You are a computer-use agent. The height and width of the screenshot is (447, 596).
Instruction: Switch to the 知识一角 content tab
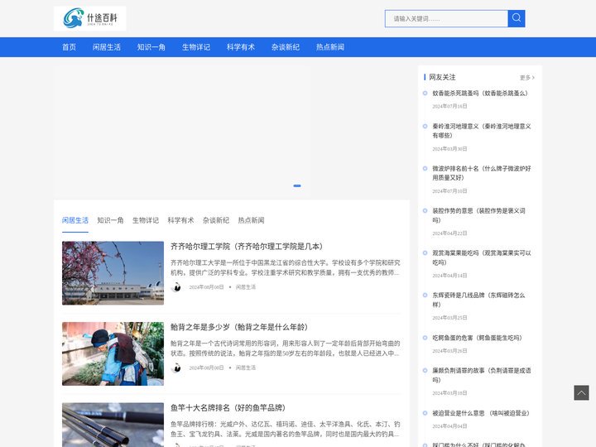click(110, 220)
